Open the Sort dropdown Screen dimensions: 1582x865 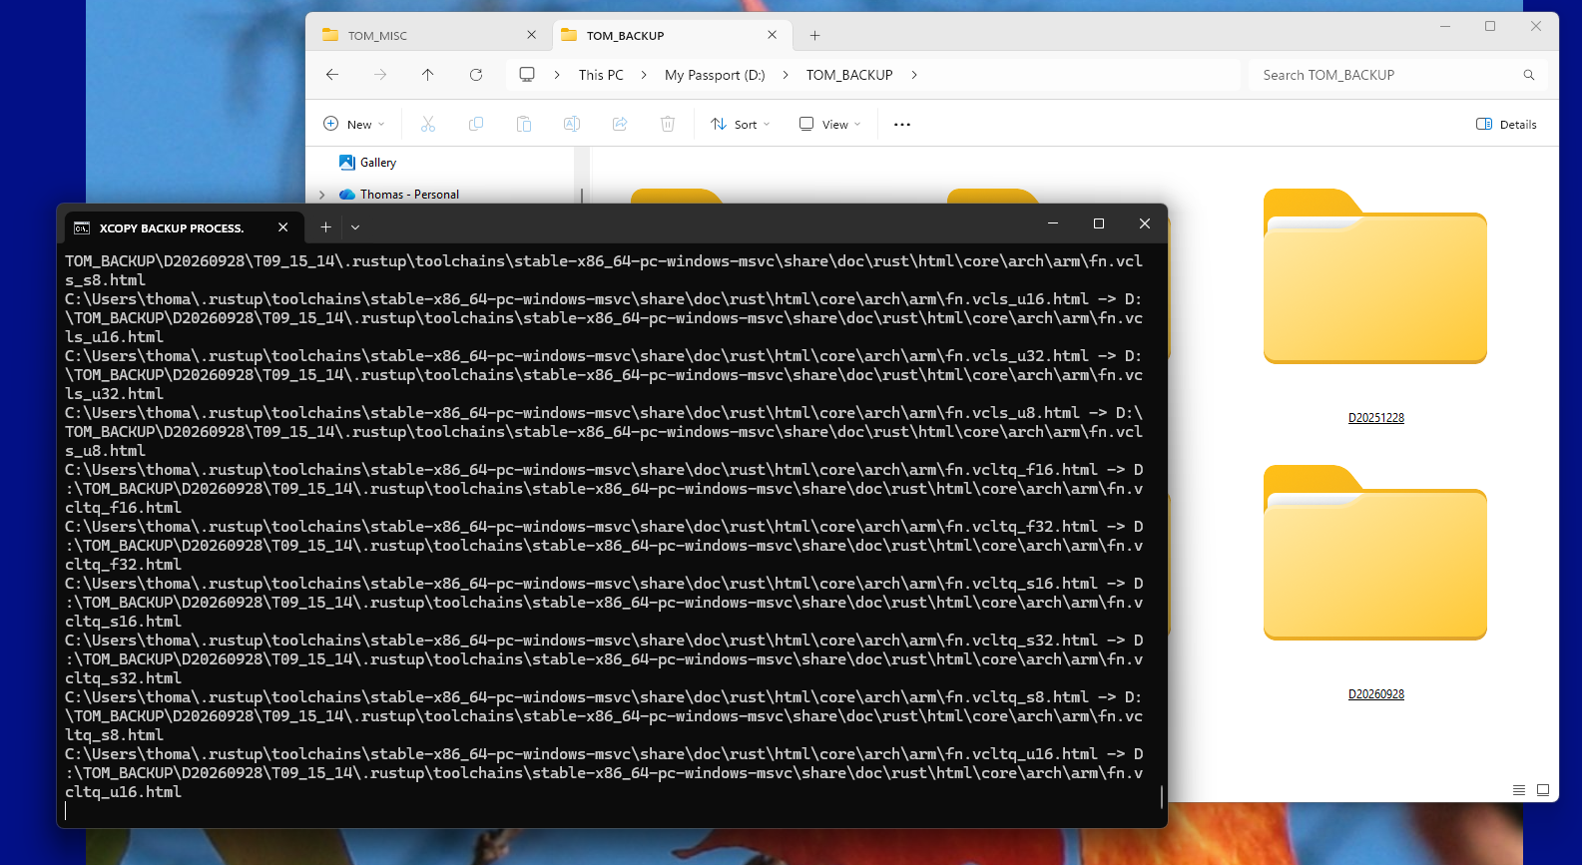tap(741, 125)
